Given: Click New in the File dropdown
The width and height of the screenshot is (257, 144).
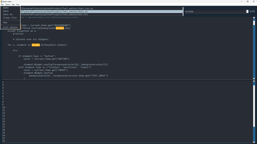Looking at the screenshot, I should [5, 23].
